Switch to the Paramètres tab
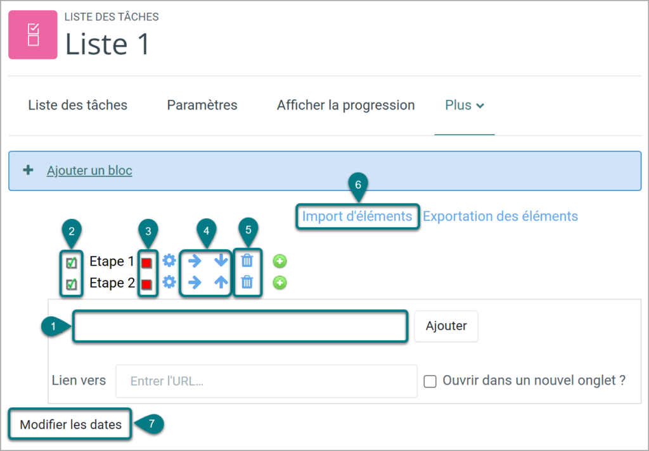This screenshot has height=451, width=649. (x=202, y=105)
